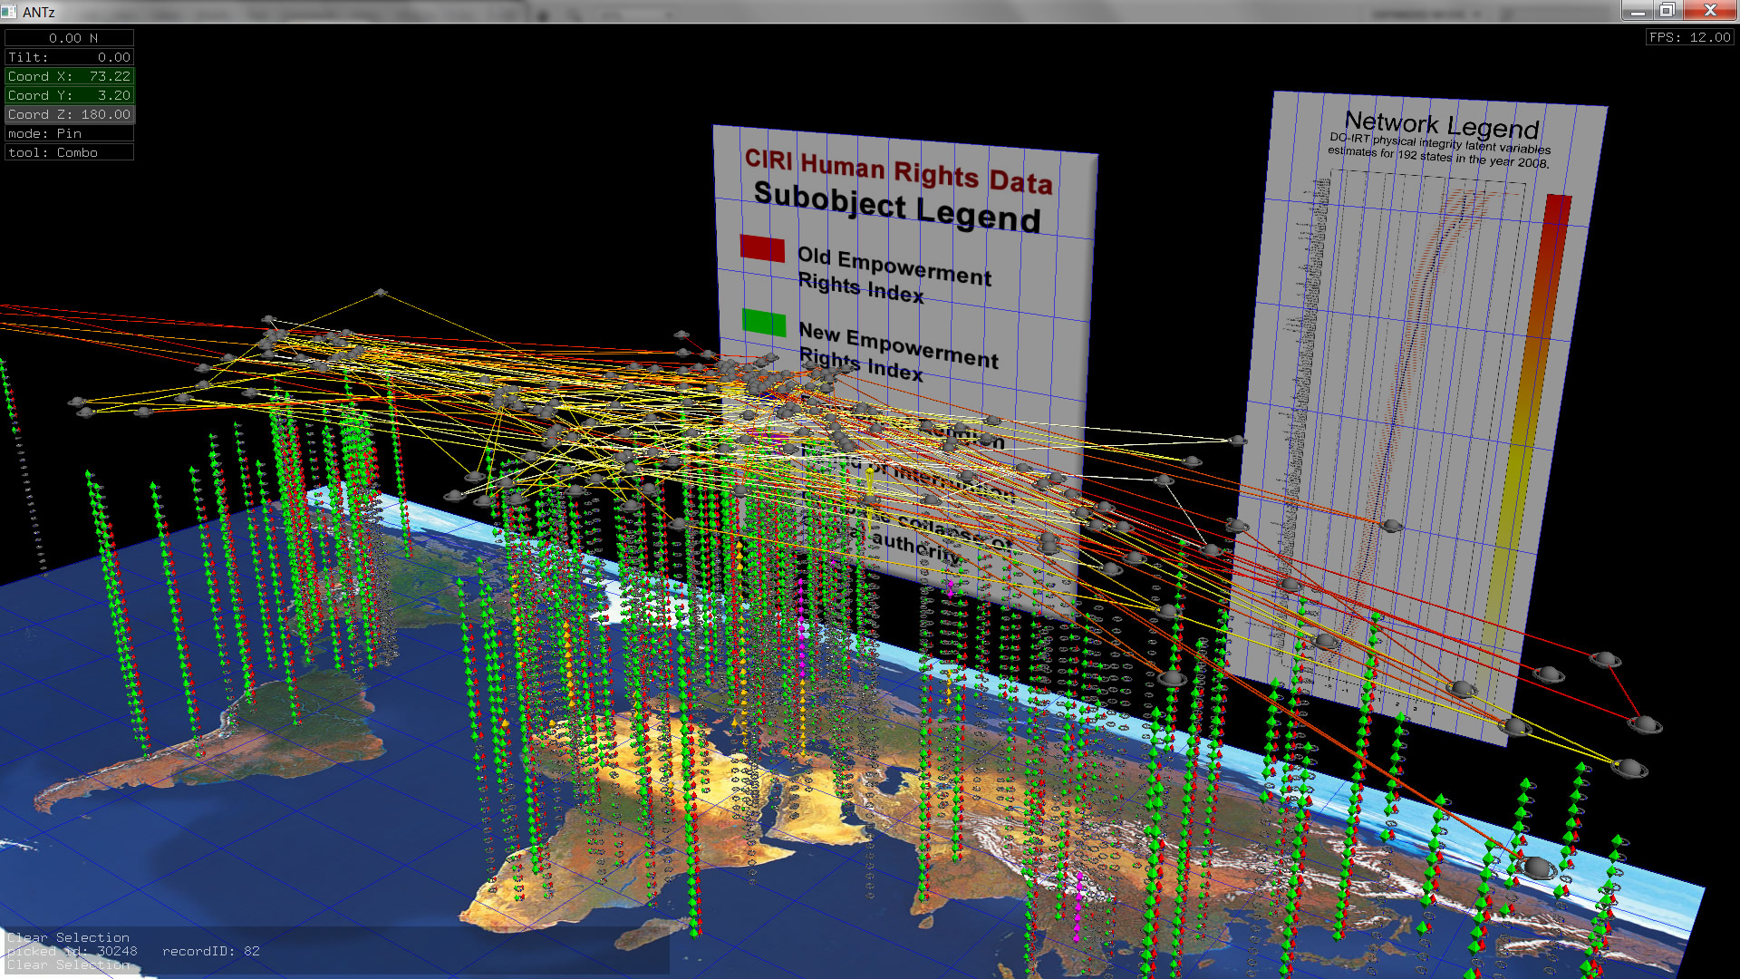Screen dimensions: 1740x979
Task: Select the large ringed node at bottom right
Action: [x=1537, y=868]
